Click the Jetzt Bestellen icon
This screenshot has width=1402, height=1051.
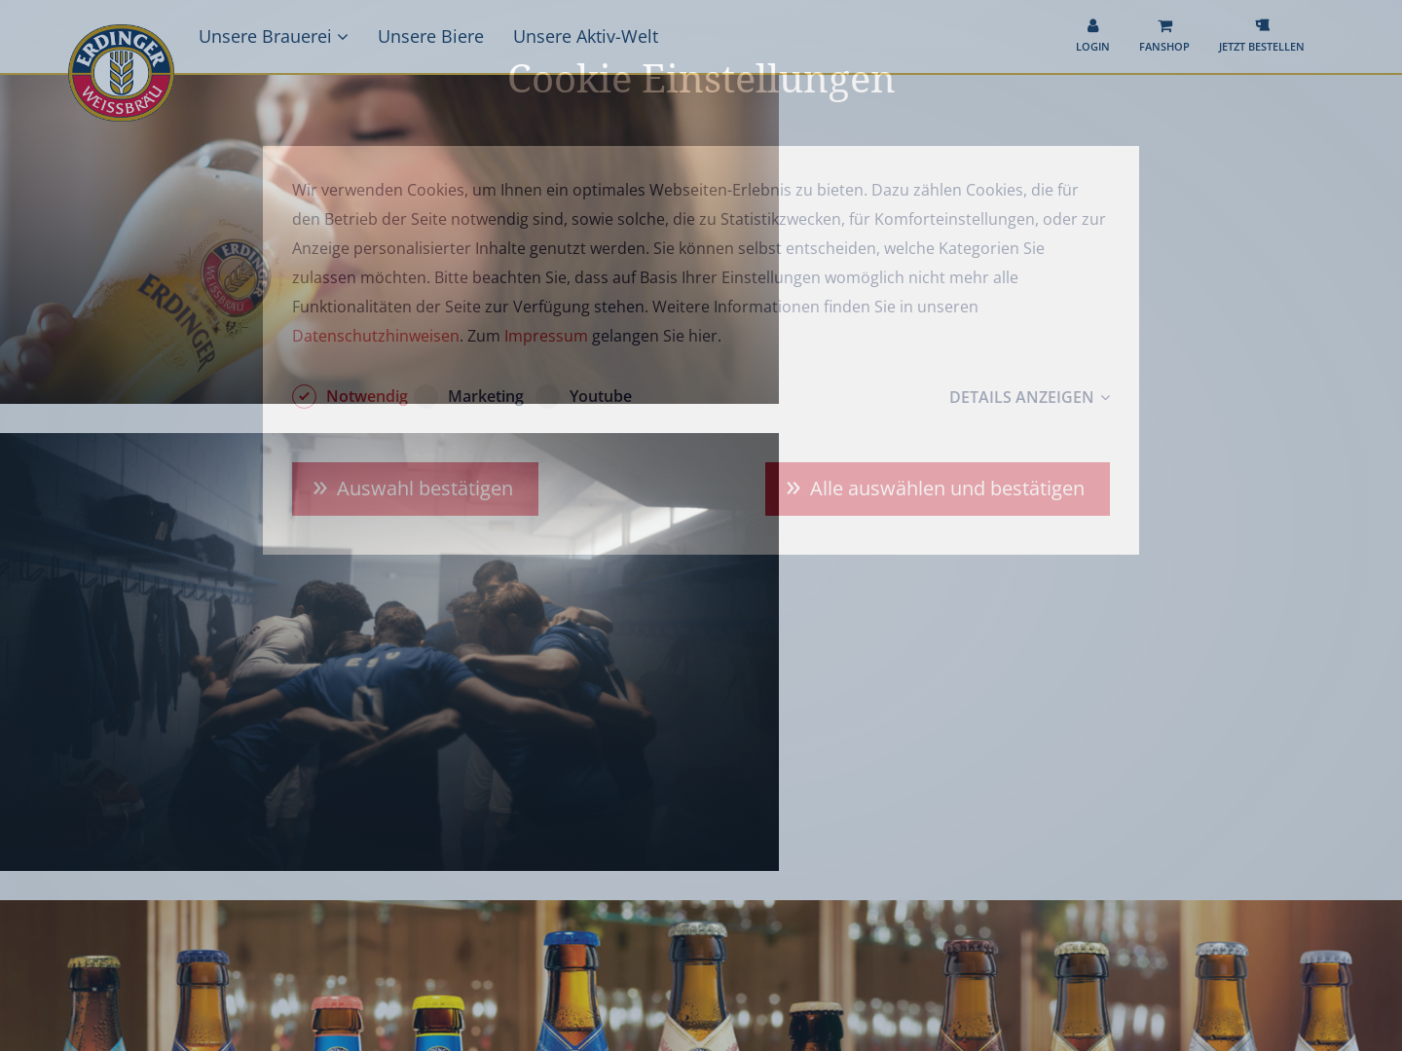tap(1262, 25)
